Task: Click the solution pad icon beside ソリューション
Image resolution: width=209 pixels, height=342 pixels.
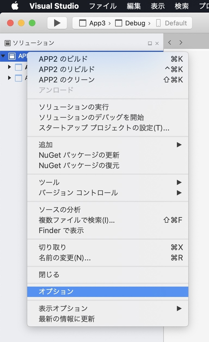Action: [8, 43]
